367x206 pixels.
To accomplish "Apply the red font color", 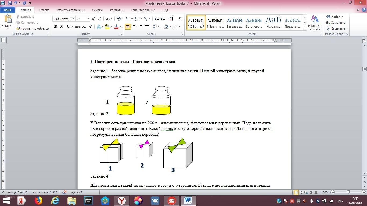I will tap(116, 27).
